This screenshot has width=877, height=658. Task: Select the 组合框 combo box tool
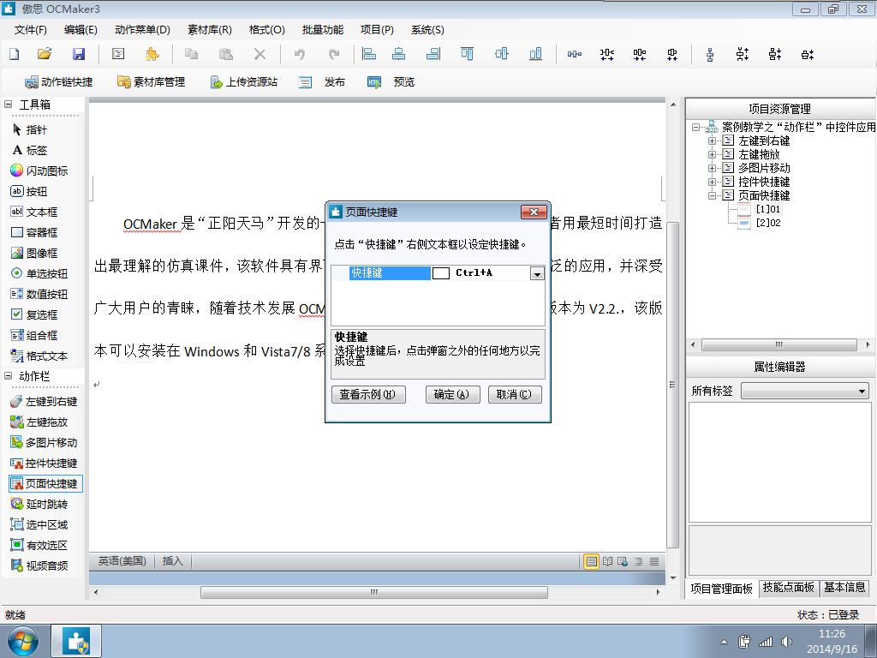(34, 335)
